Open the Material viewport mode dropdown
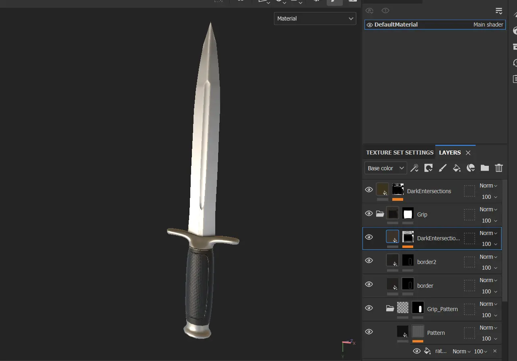Screen dimensions: 517x361 315,19
